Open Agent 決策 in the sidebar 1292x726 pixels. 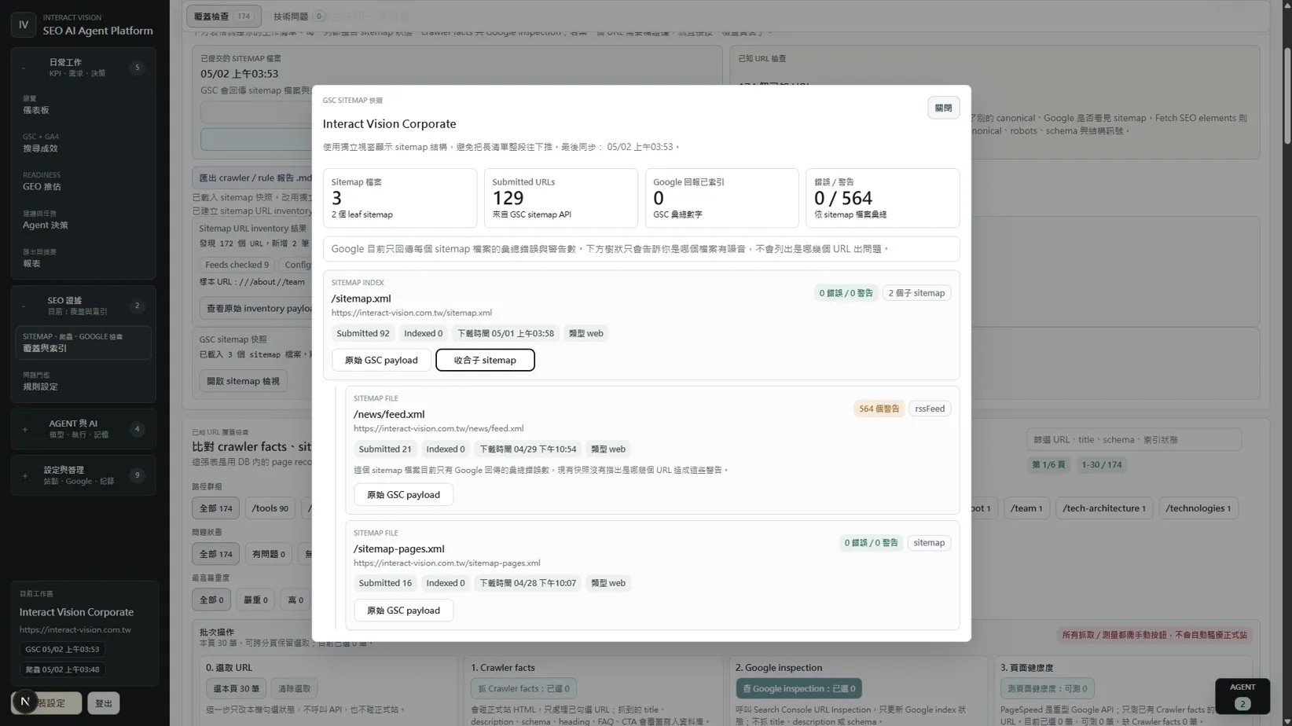pos(83,220)
